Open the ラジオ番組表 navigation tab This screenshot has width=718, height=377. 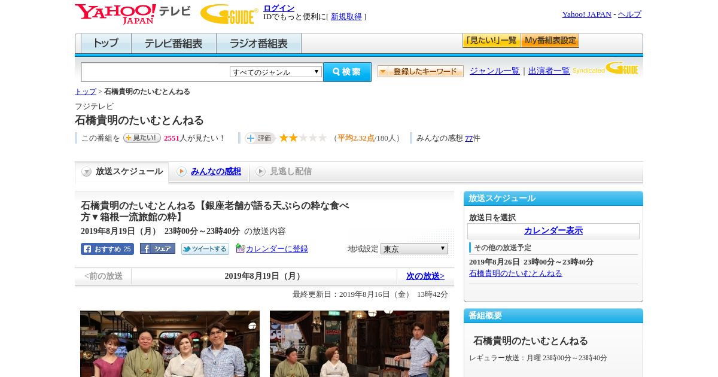click(258, 44)
